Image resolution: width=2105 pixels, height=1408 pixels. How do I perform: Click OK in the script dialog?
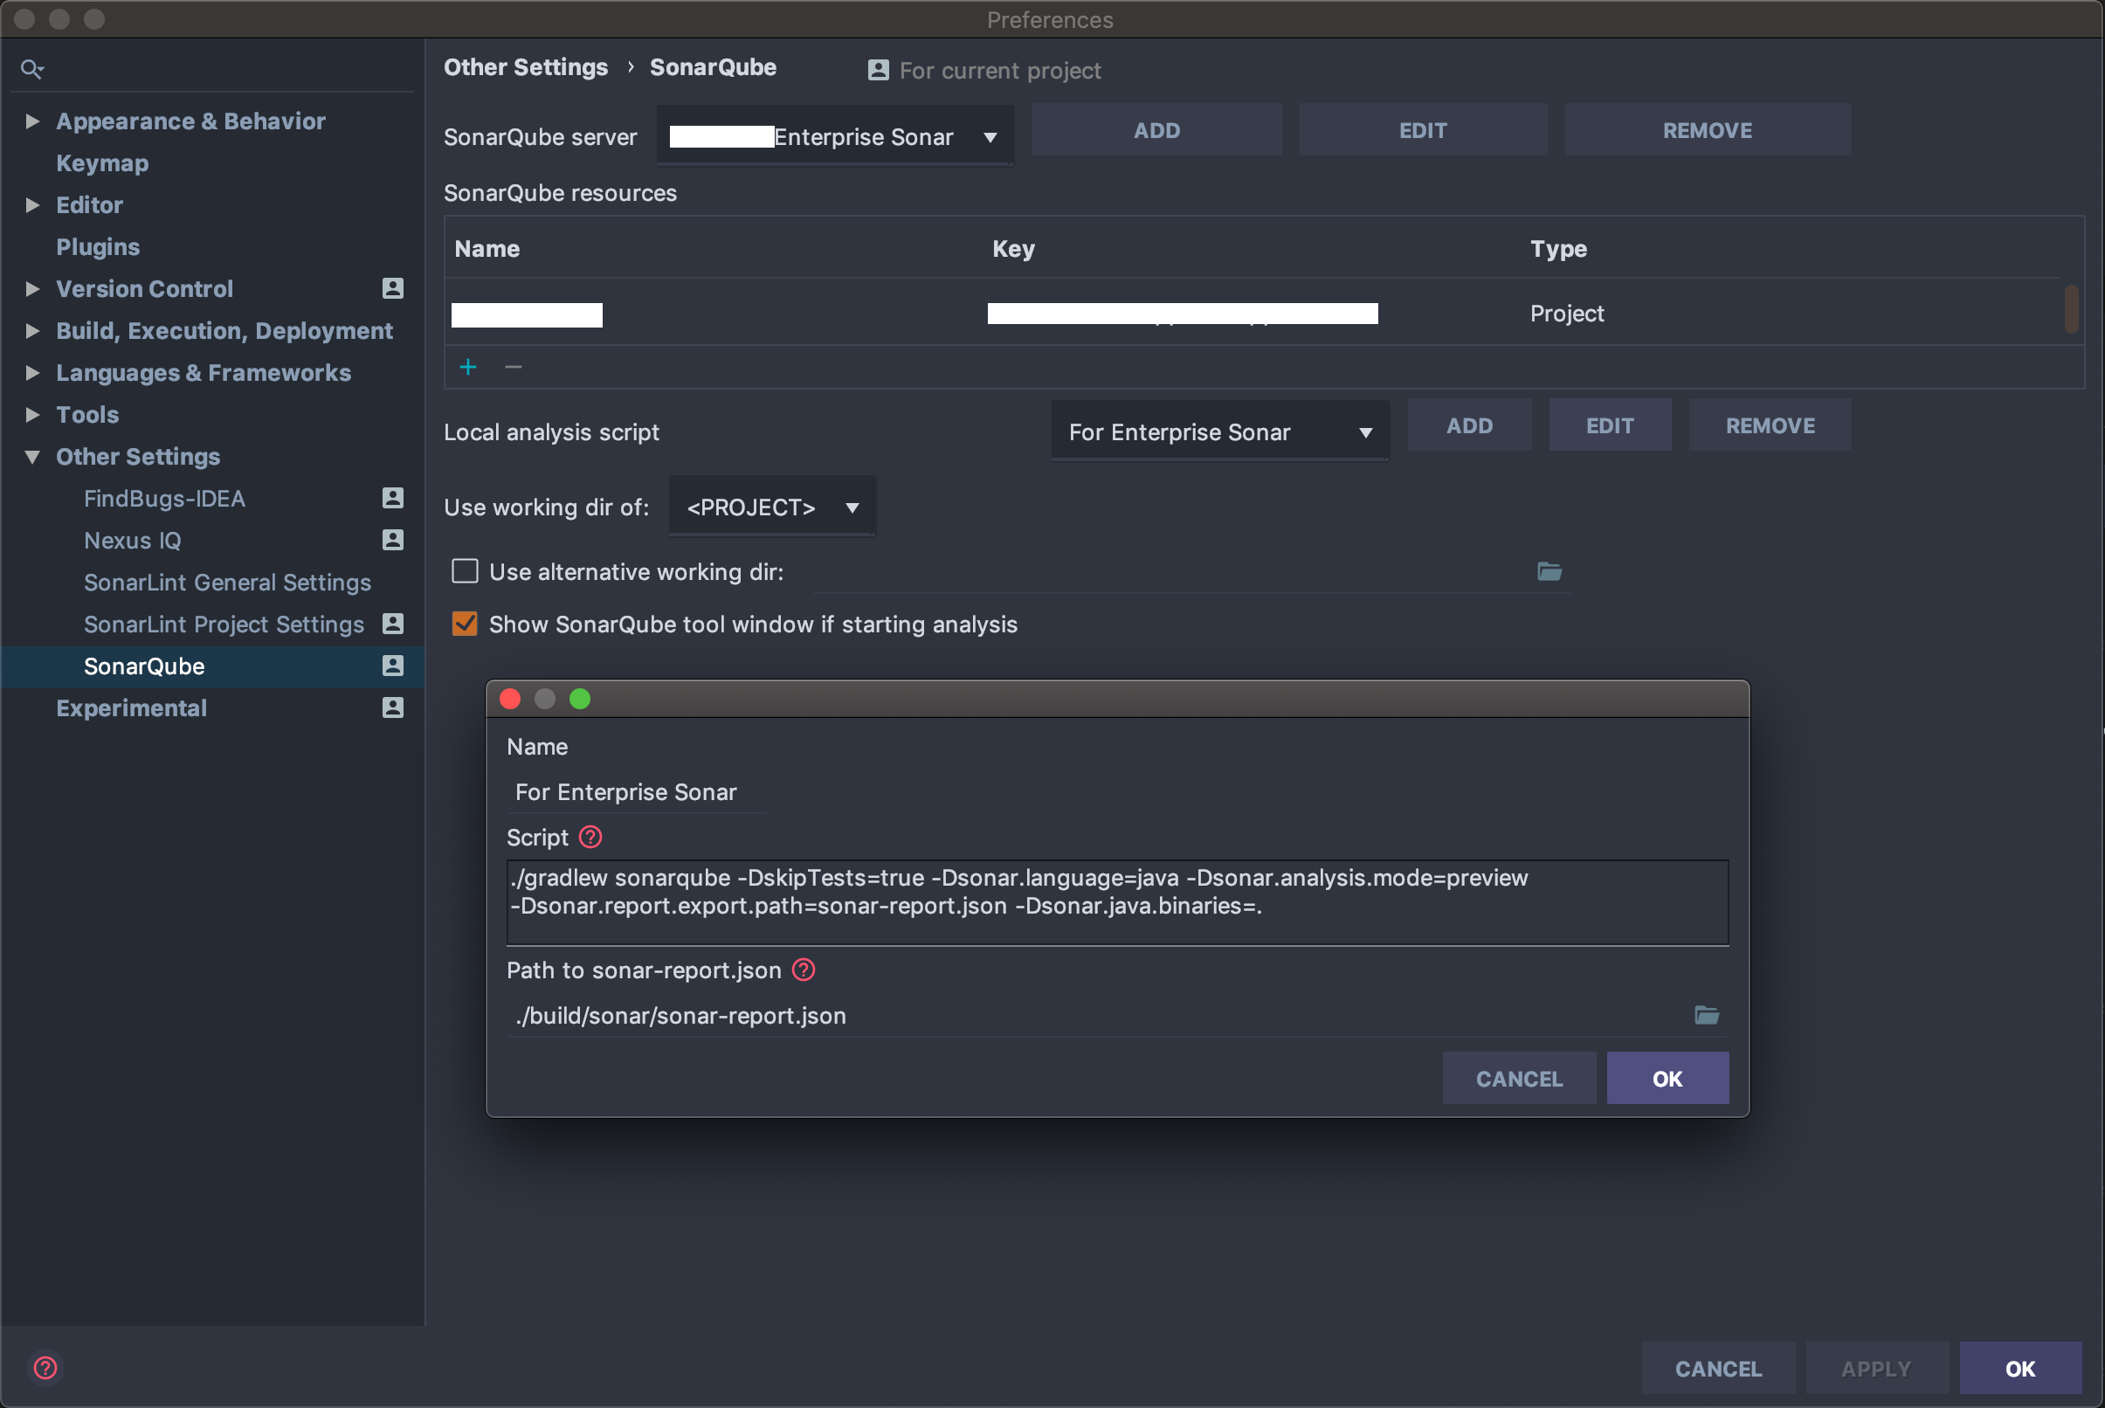1667,1079
